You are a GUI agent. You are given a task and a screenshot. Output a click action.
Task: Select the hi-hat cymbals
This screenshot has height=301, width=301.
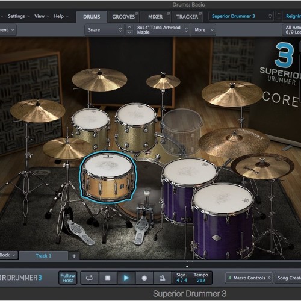click(x=67, y=148)
